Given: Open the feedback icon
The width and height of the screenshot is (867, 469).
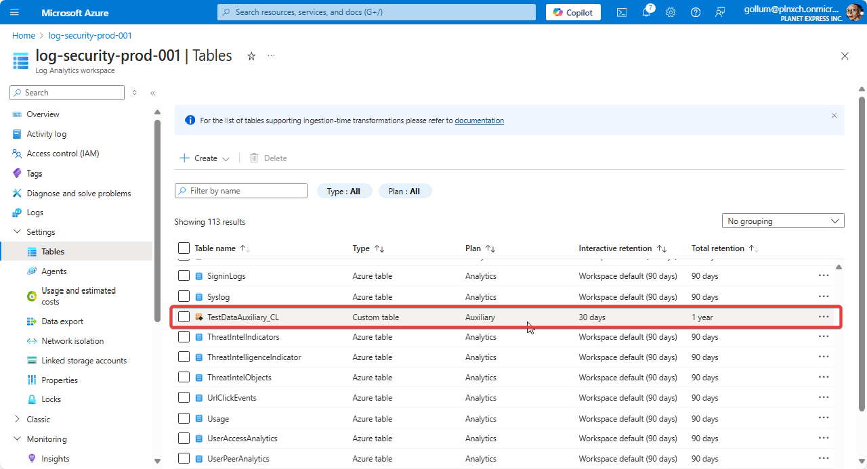Looking at the screenshot, I should pyautogui.click(x=719, y=12).
